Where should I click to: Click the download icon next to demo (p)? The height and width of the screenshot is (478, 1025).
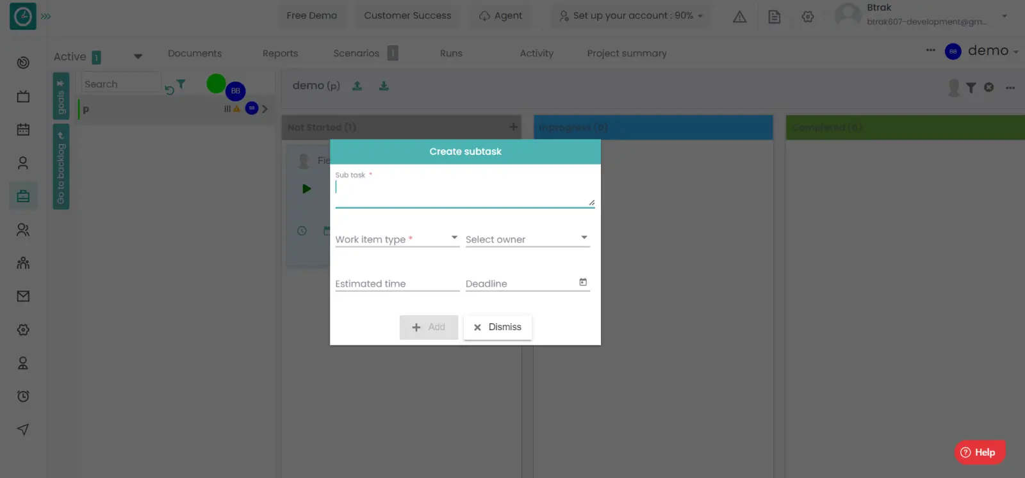click(384, 86)
